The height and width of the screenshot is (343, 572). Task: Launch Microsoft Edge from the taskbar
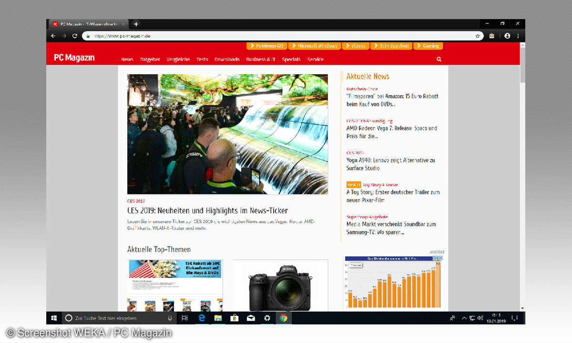(201, 318)
